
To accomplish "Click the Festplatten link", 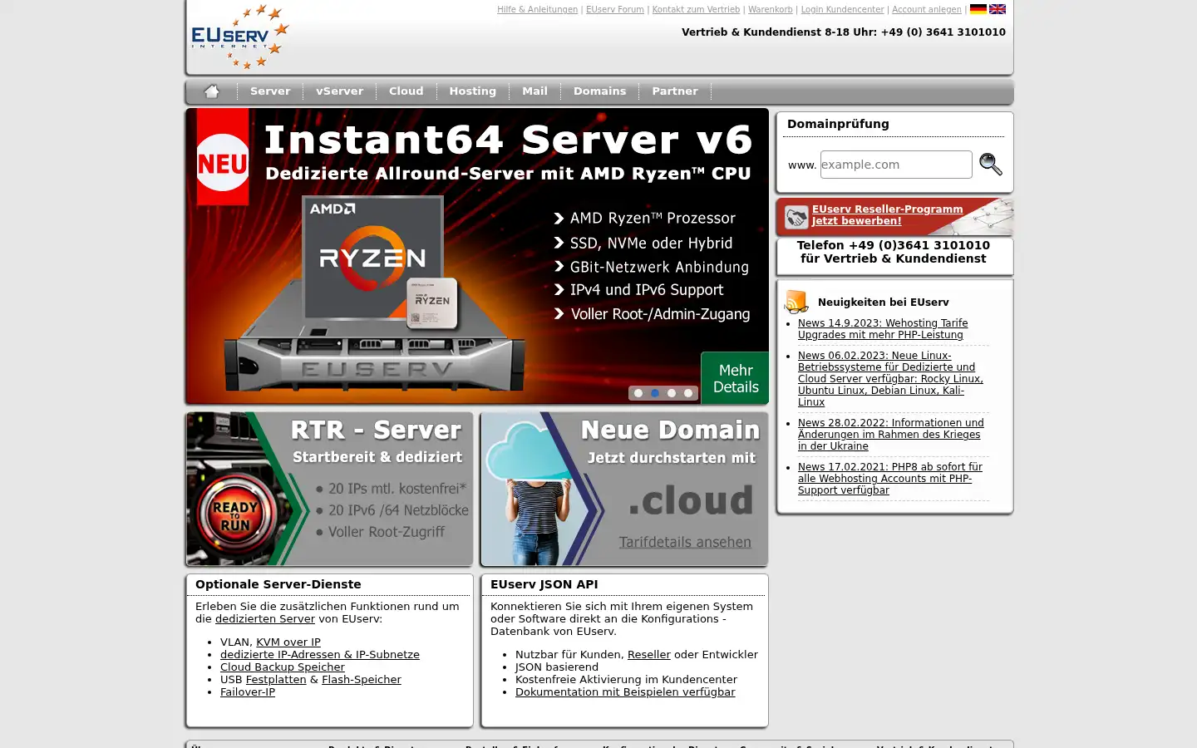I will 276,680.
